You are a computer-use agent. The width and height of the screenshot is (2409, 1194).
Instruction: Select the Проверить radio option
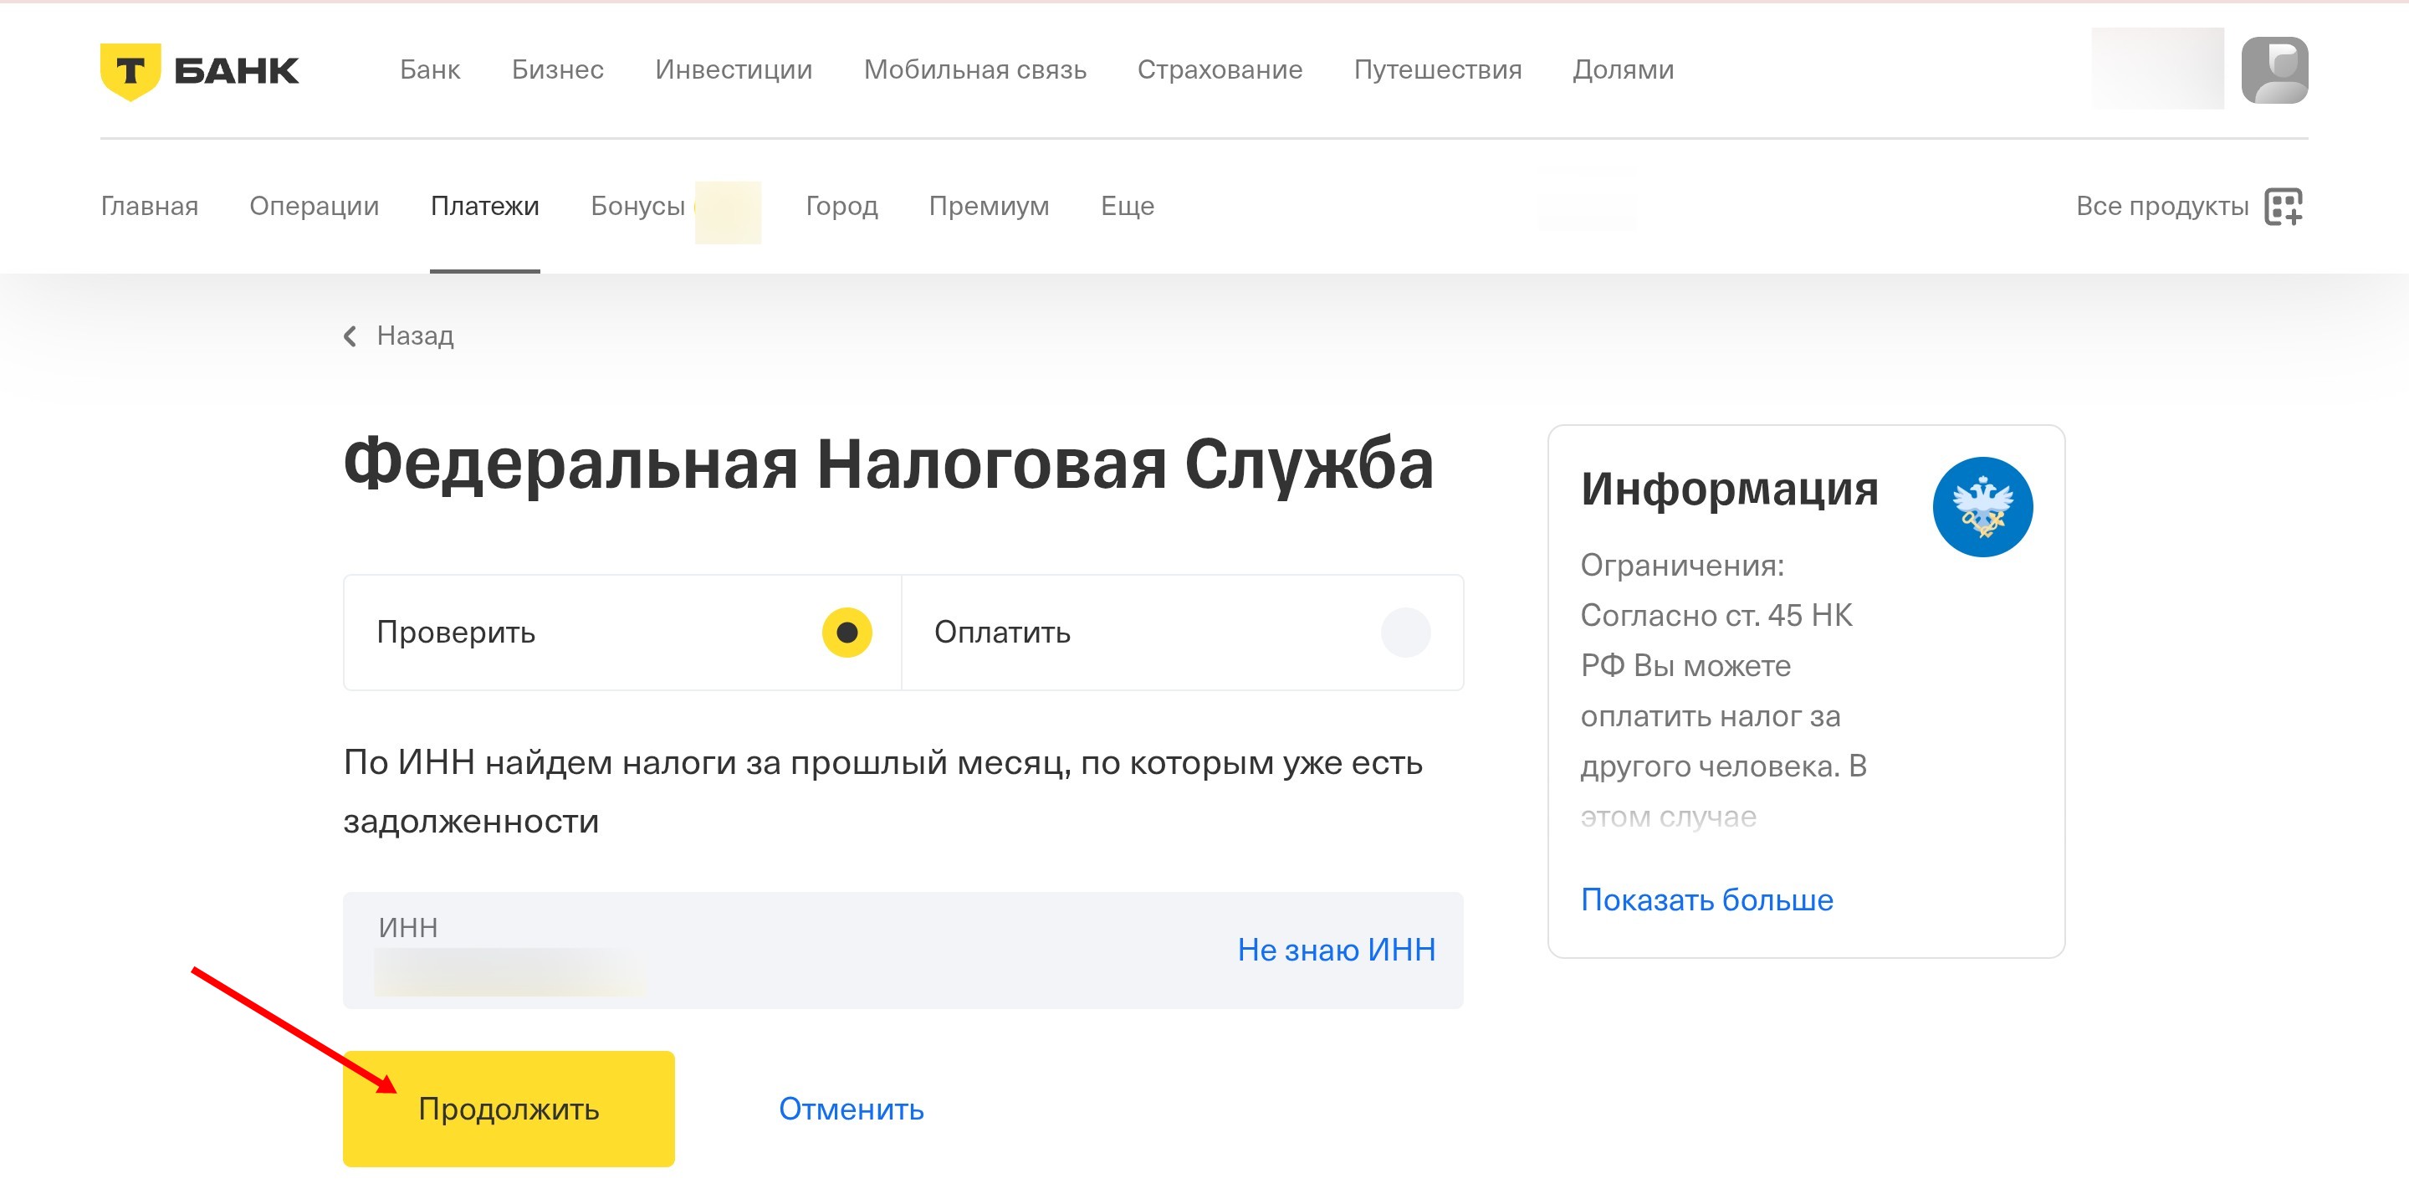[846, 633]
